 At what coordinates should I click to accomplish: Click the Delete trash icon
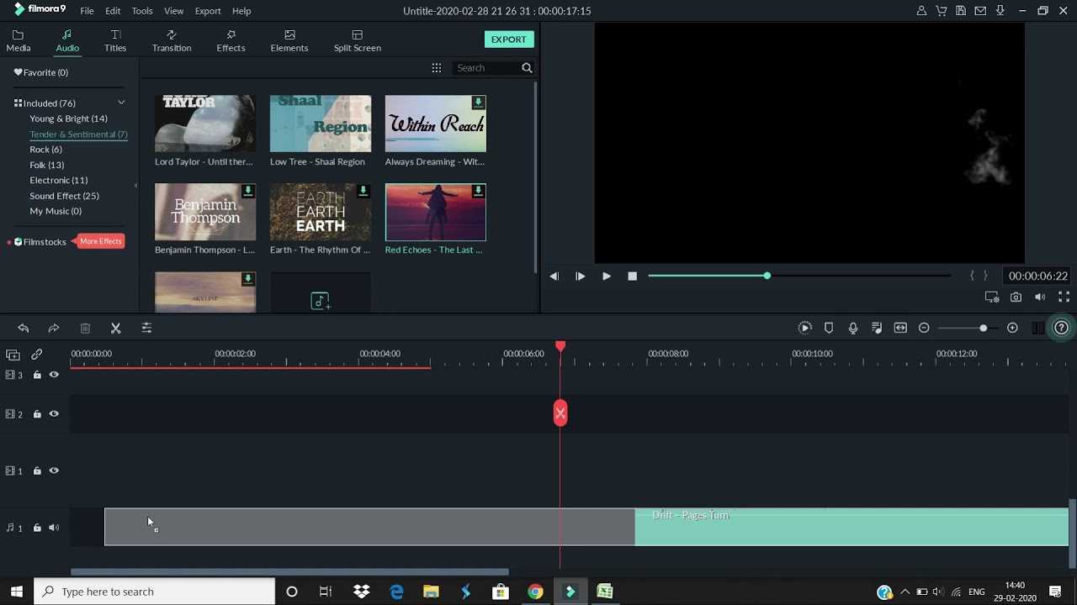tap(85, 328)
